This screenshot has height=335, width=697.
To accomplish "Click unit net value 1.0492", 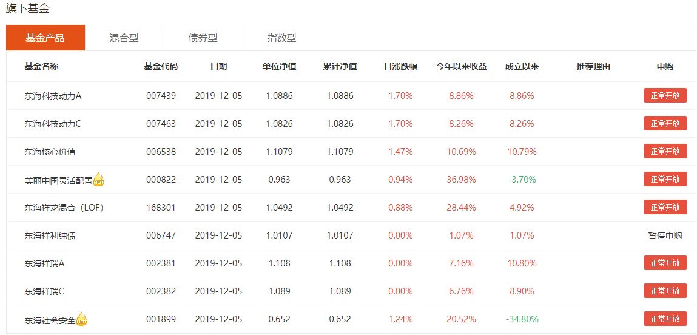I will pos(279,208).
